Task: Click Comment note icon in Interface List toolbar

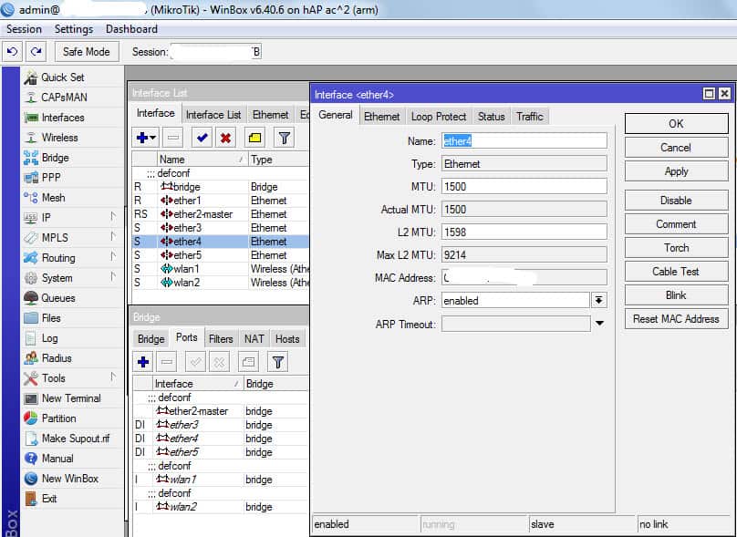Action: pos(254,138)
